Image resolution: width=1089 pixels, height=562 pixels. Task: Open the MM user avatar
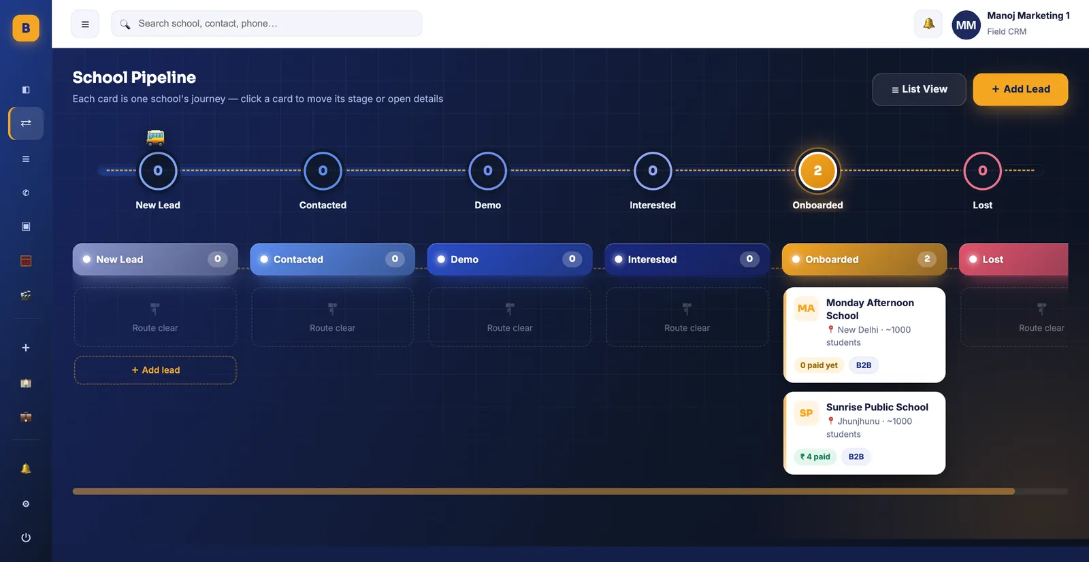click(x=966, y=25)
